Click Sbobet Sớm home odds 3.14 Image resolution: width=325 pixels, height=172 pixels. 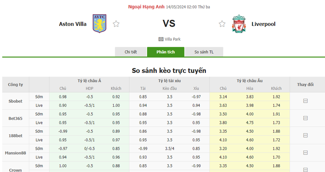point(223,97)
